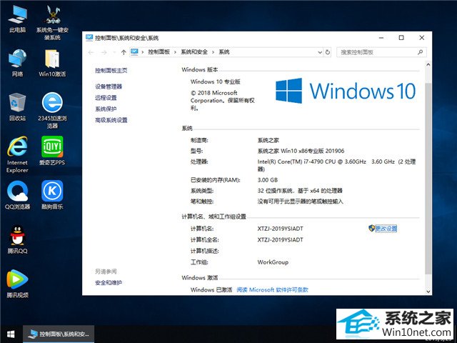The height and width of the screenshot is (343, 457).
Task: Click the window title bar system icon
Action: (x=89, y=38)
